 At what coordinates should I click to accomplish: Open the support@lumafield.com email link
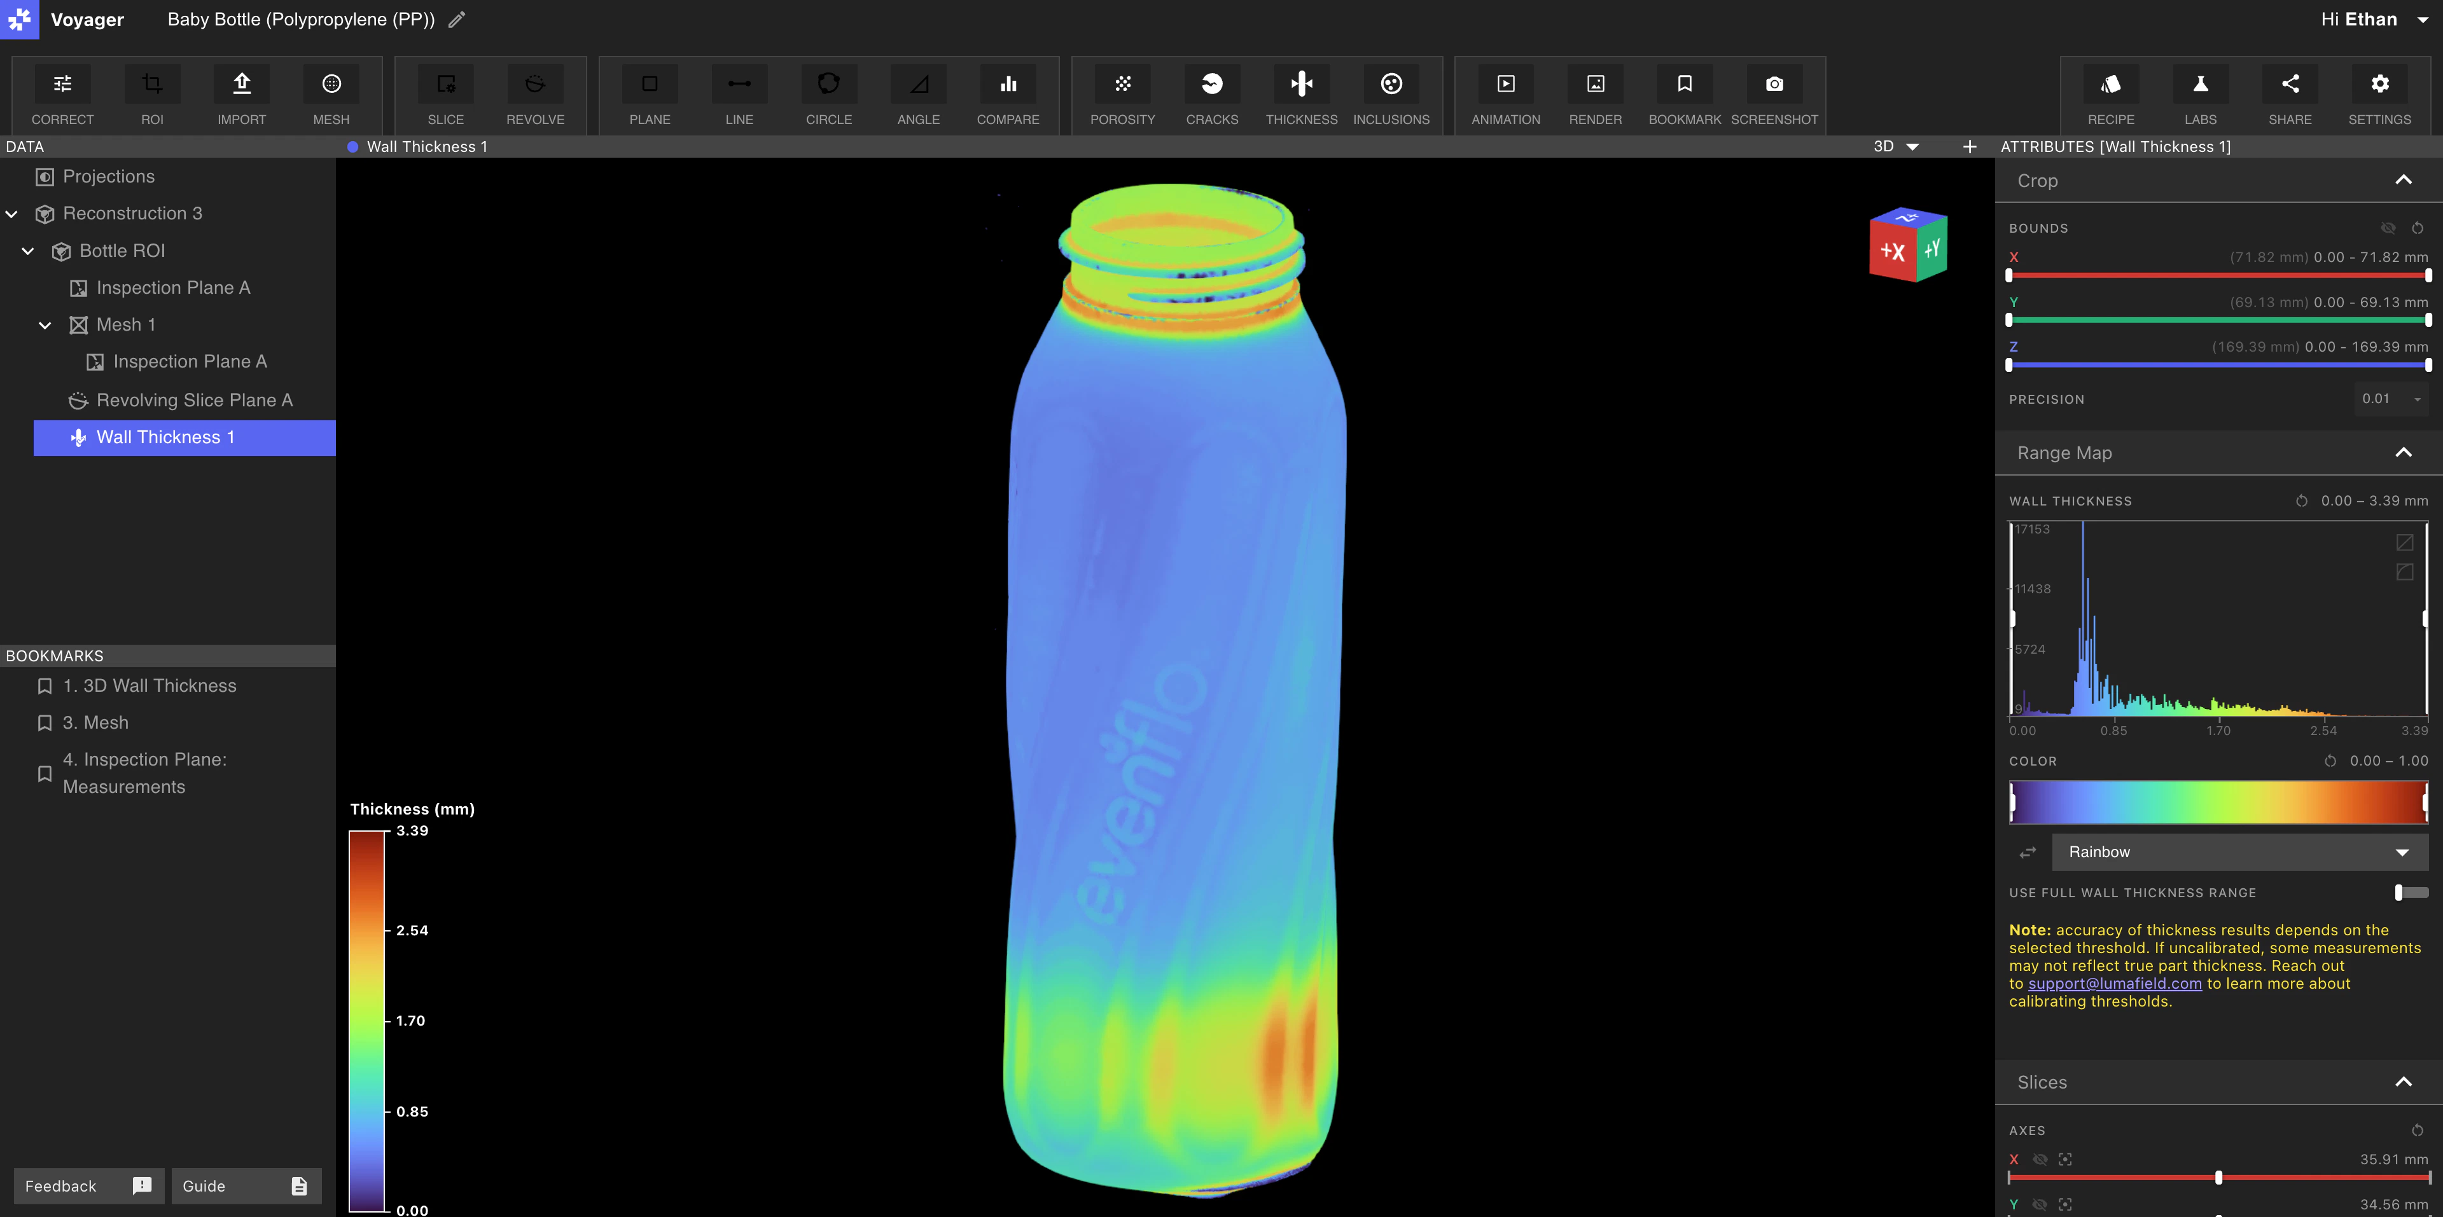click(2114, 984)
